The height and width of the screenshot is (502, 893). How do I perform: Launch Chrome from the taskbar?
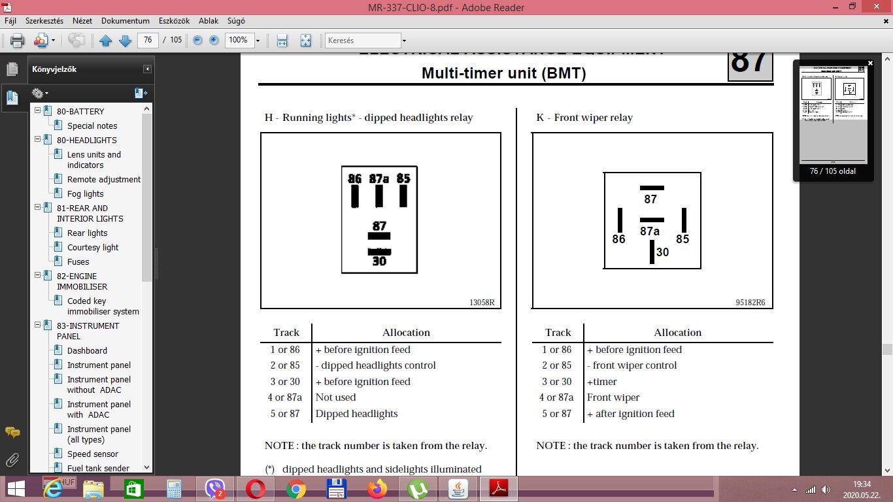296,489
